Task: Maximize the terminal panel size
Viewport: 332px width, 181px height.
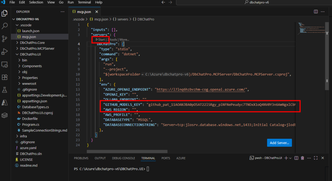Action: click(316, 158)
